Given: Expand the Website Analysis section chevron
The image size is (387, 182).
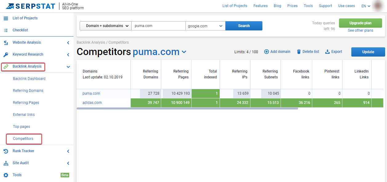Looking at the screenshot, I should click(x=68, y=43).
